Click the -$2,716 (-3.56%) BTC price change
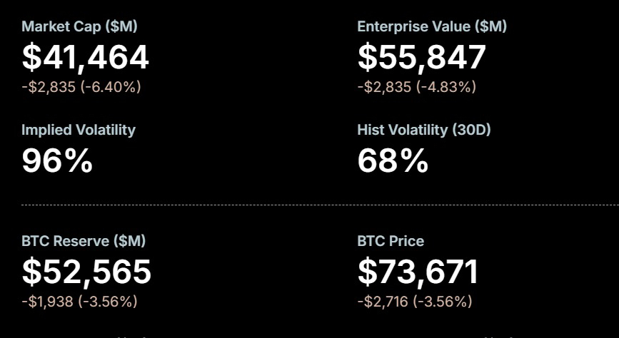 [415, 302]
